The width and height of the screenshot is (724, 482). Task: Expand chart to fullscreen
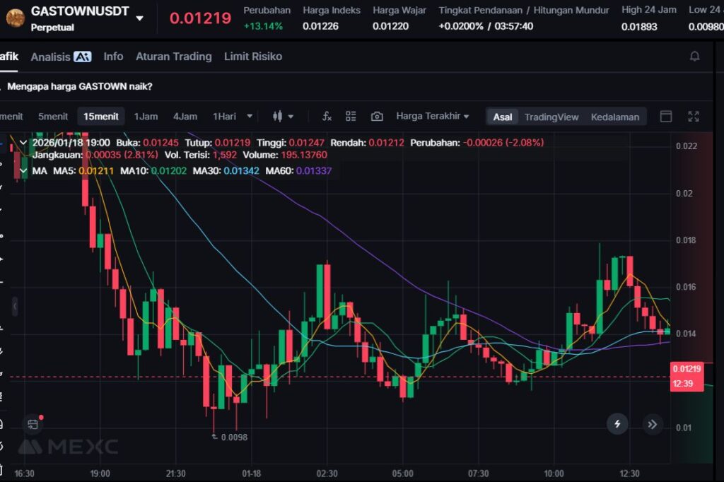click(x=694, y=117)
